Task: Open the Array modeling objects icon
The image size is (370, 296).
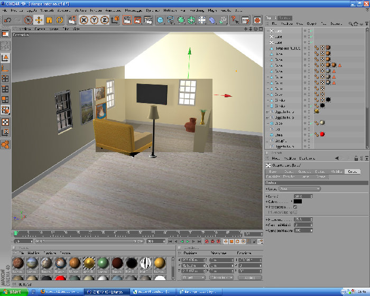Action: (x=191, y=20)
